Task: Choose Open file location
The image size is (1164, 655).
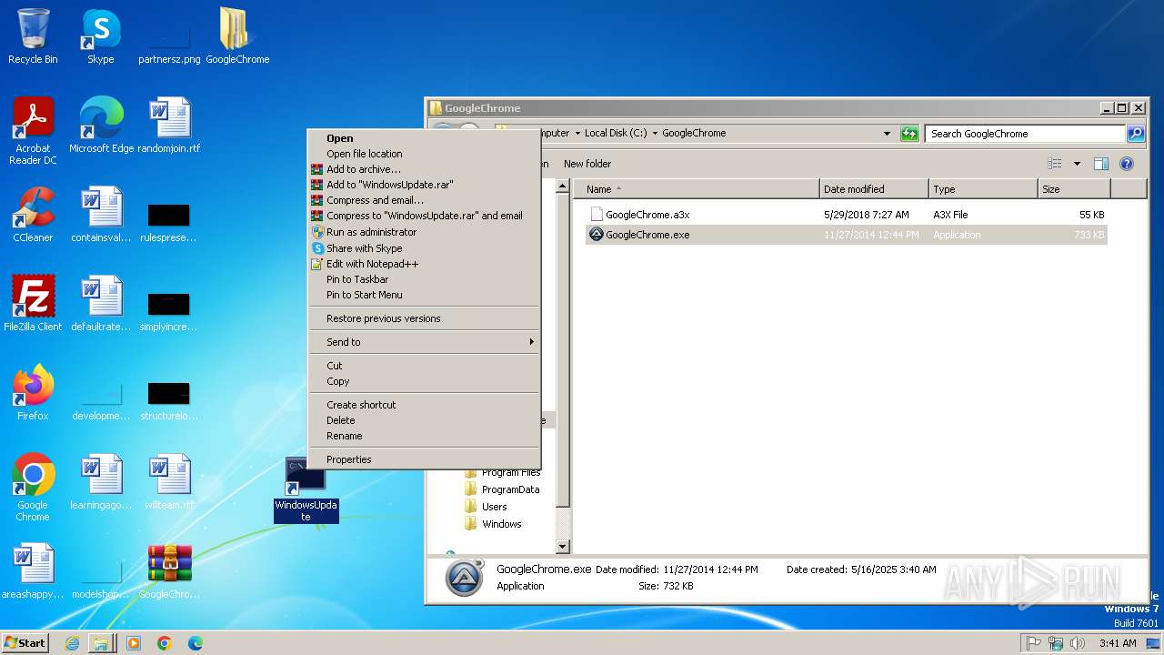Action: (424, 154)
